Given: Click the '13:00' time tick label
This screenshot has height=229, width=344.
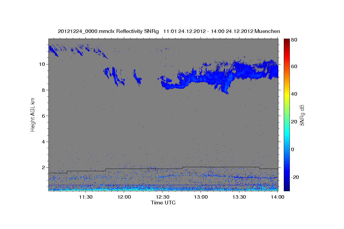Looking at the screenshot, I should [x=201, y=197].
